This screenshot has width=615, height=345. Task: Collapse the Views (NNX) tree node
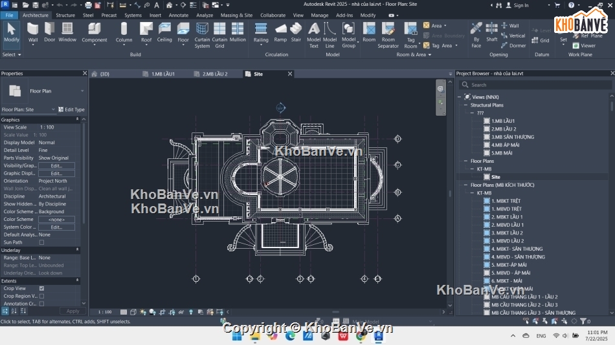[459, 97]
